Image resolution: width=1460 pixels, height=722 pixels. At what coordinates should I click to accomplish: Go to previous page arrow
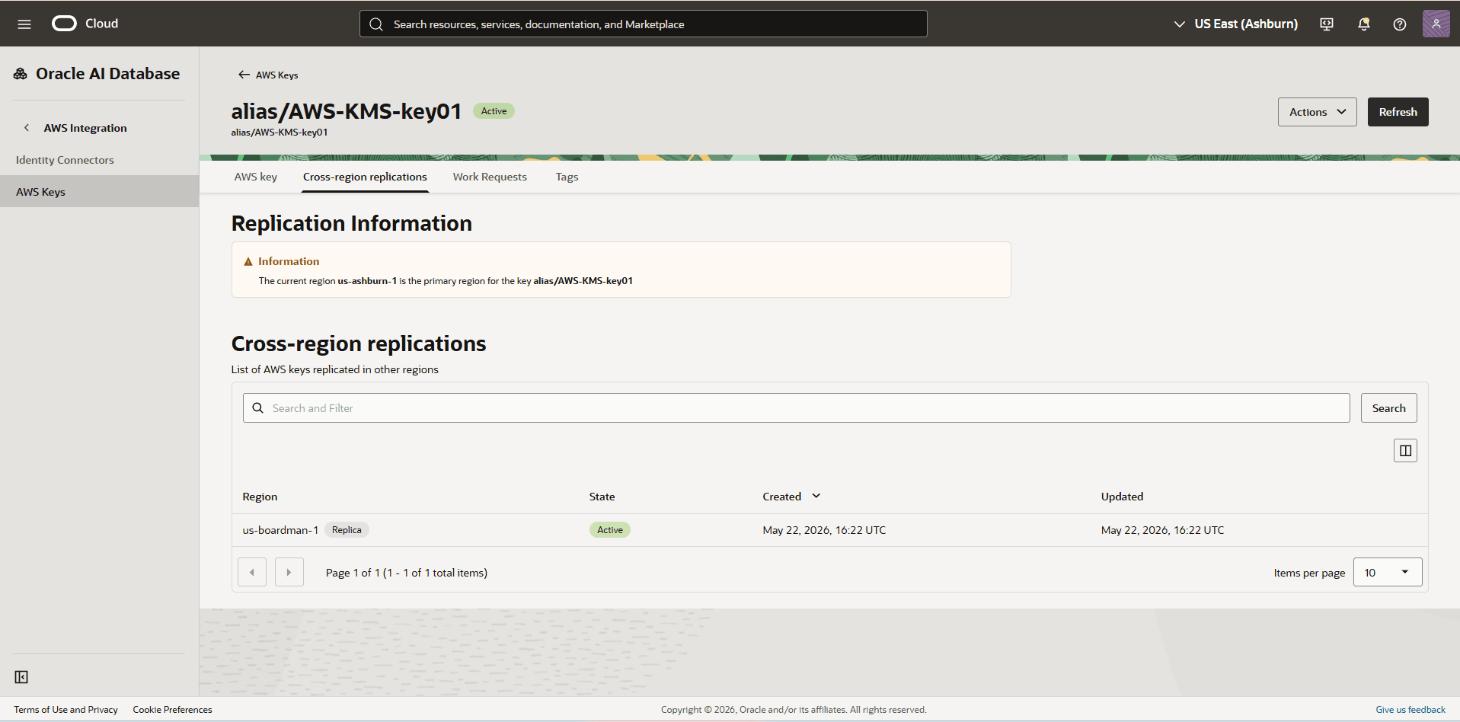pyautogui.click(x=252, y=572)
